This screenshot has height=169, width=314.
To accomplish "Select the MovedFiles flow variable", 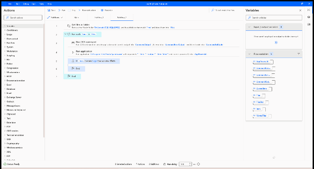I will (x=262, y=116).
